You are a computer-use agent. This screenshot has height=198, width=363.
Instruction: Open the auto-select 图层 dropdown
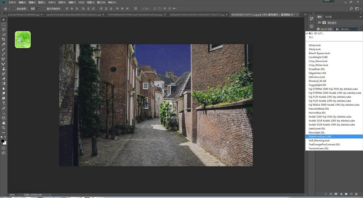click(x=35, y=8)
